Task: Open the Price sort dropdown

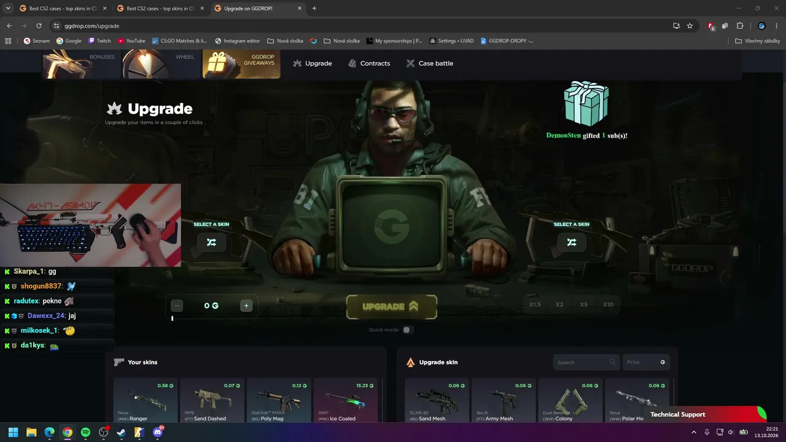Action: point(646,362)
